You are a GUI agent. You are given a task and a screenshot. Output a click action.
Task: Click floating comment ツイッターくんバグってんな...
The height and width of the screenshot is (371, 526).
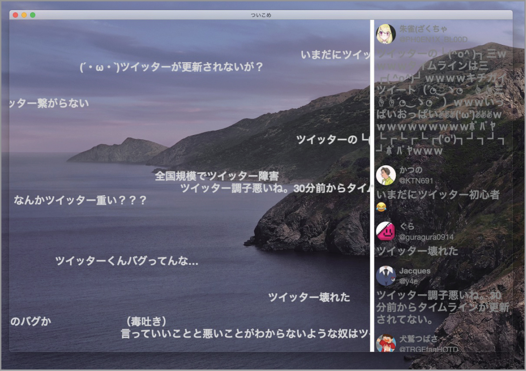tap(126, 261)
